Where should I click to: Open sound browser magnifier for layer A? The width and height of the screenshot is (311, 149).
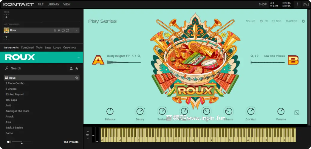coord(139,56)
